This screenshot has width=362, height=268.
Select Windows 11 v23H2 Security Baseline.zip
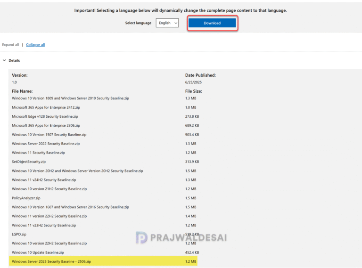[x=44, y=225]
